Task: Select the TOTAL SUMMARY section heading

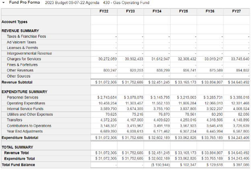Action: click(x=18, y=148)
